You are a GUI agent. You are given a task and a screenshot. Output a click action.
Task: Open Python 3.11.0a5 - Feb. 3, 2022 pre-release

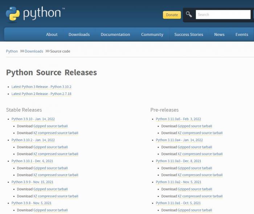pyautogui.click(x=179, y=119)
